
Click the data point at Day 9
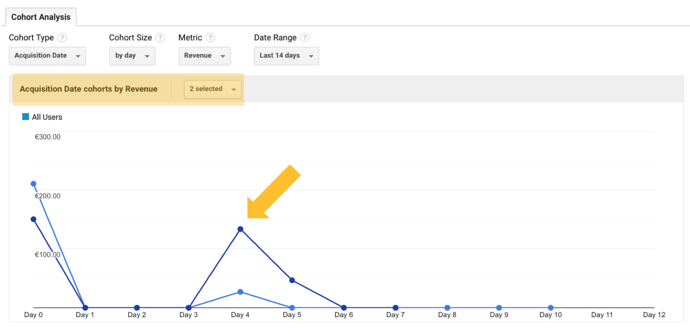coord(499,308)
